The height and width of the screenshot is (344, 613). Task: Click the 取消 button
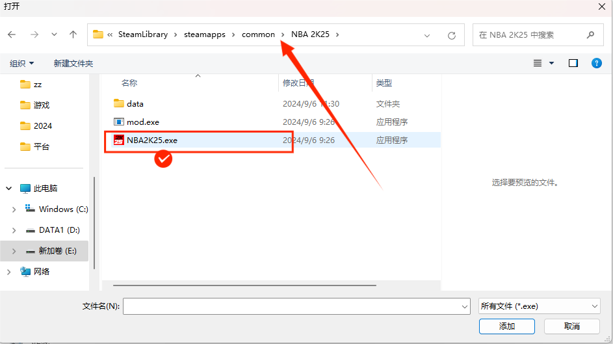click(x=571, y=326)
